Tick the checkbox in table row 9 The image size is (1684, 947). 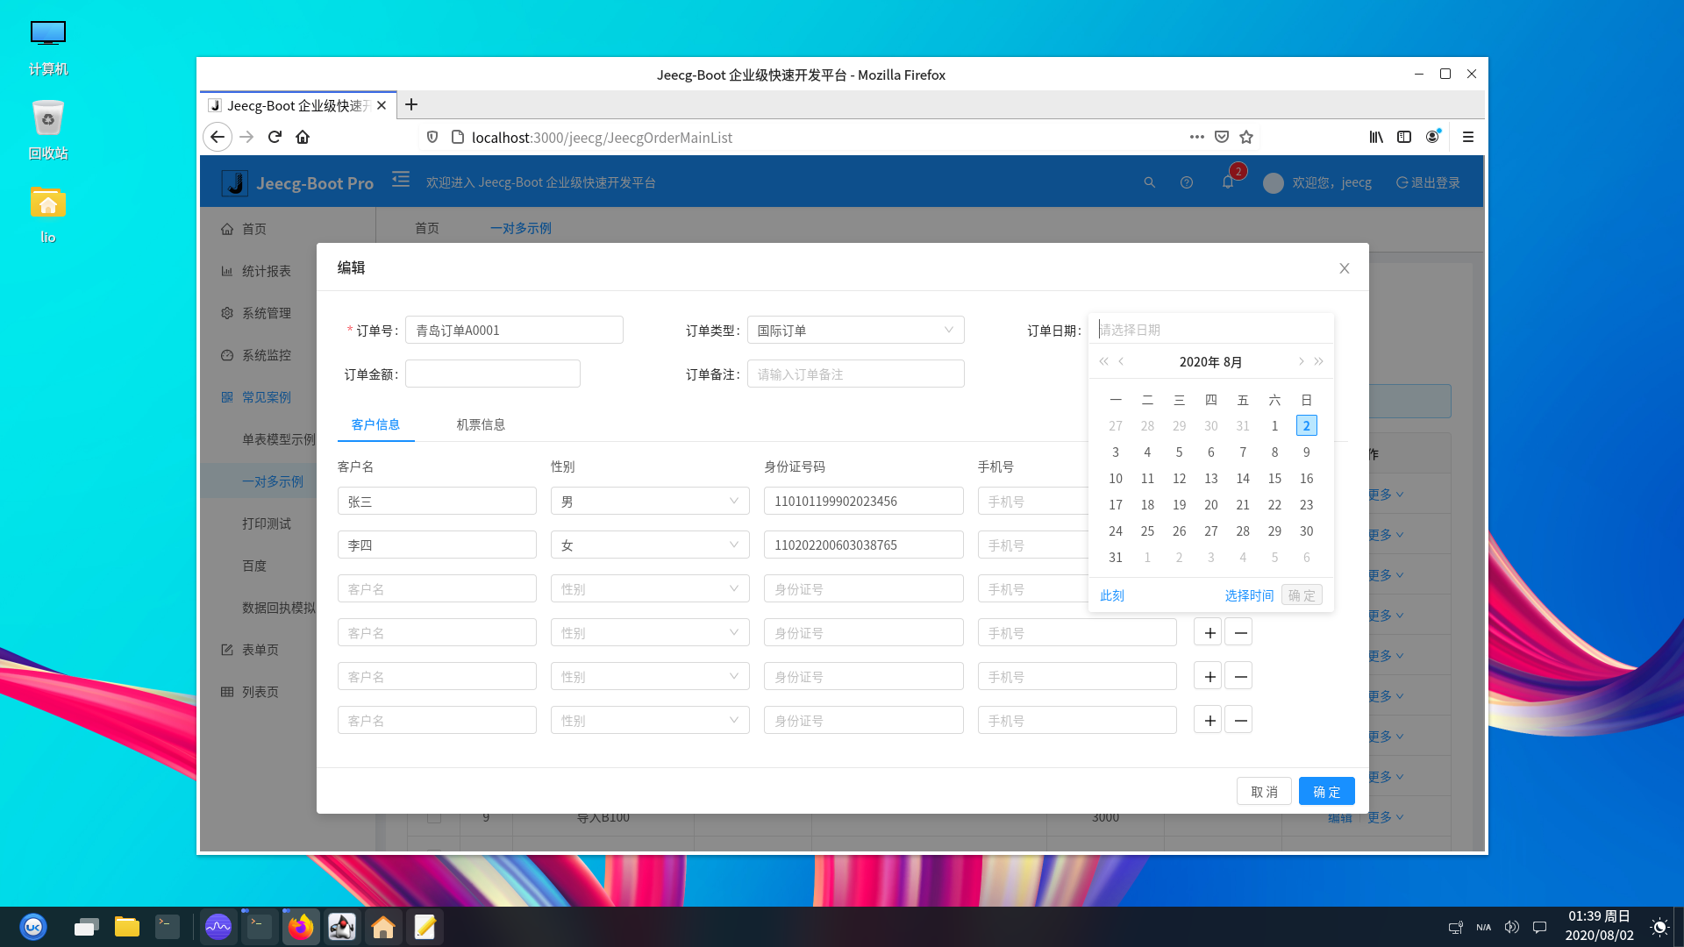pyautogui.click(x=434, y=817)
